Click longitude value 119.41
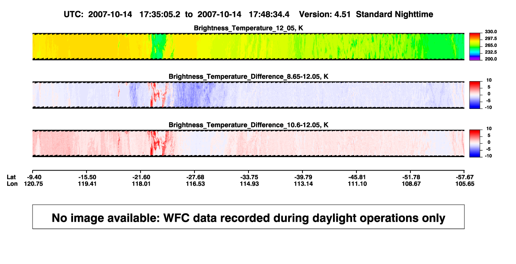516x264 pixels. (x=87, y=184)
